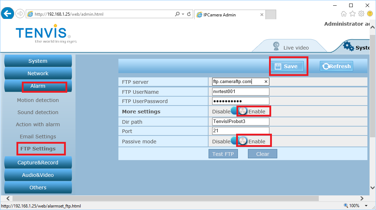The image size is (376, 210).
Task: Switch to the Live video tab
Action: [x=290, y=47]
